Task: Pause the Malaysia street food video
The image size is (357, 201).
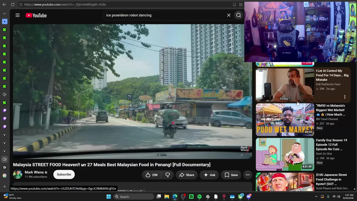Action: coord(132,91)
